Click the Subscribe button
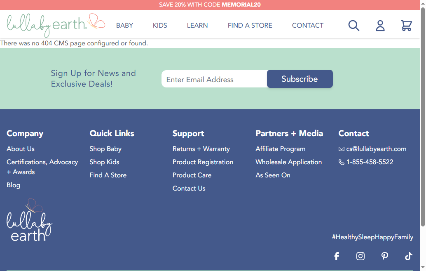 click(300, 79)
